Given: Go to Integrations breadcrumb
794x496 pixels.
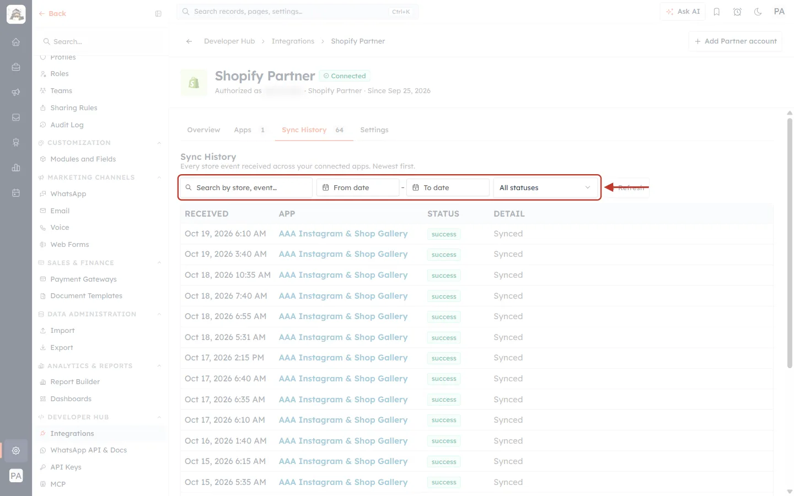Looking at the screenshot, I should point(293,41).
